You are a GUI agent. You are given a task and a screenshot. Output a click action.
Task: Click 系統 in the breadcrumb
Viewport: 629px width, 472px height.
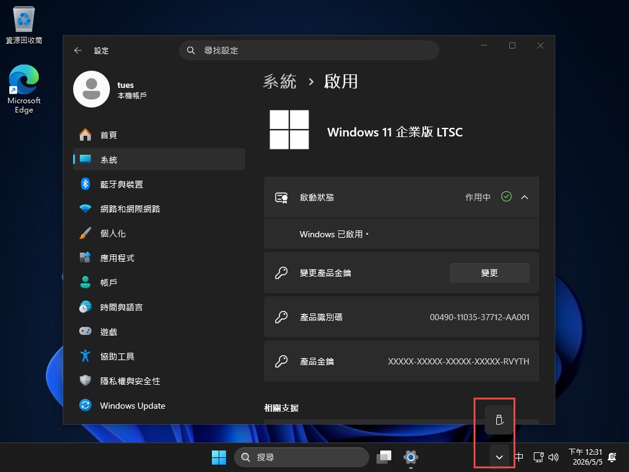(x=279, y=82)
